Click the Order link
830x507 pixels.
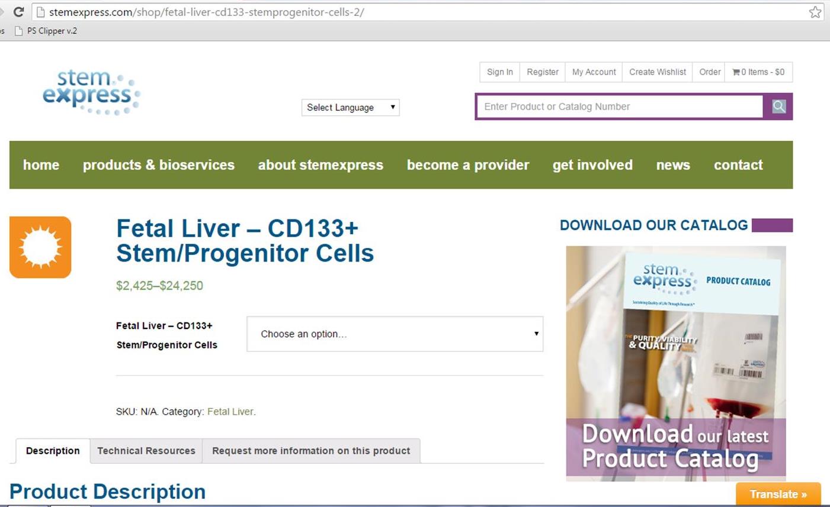710,72
